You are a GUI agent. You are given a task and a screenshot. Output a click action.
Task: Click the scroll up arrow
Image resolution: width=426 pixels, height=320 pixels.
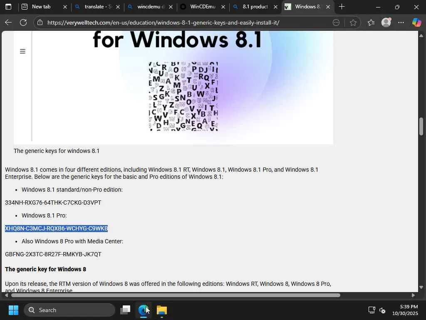pyautogui.click(x=421, y=36)
